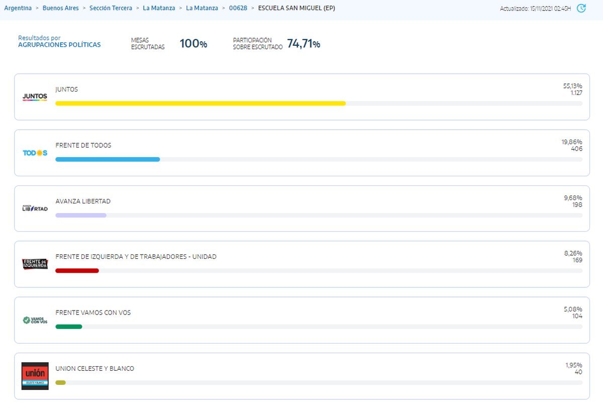Click the JUNTOS 55,13% result figure
603x412 pixels.
point(572,86)
